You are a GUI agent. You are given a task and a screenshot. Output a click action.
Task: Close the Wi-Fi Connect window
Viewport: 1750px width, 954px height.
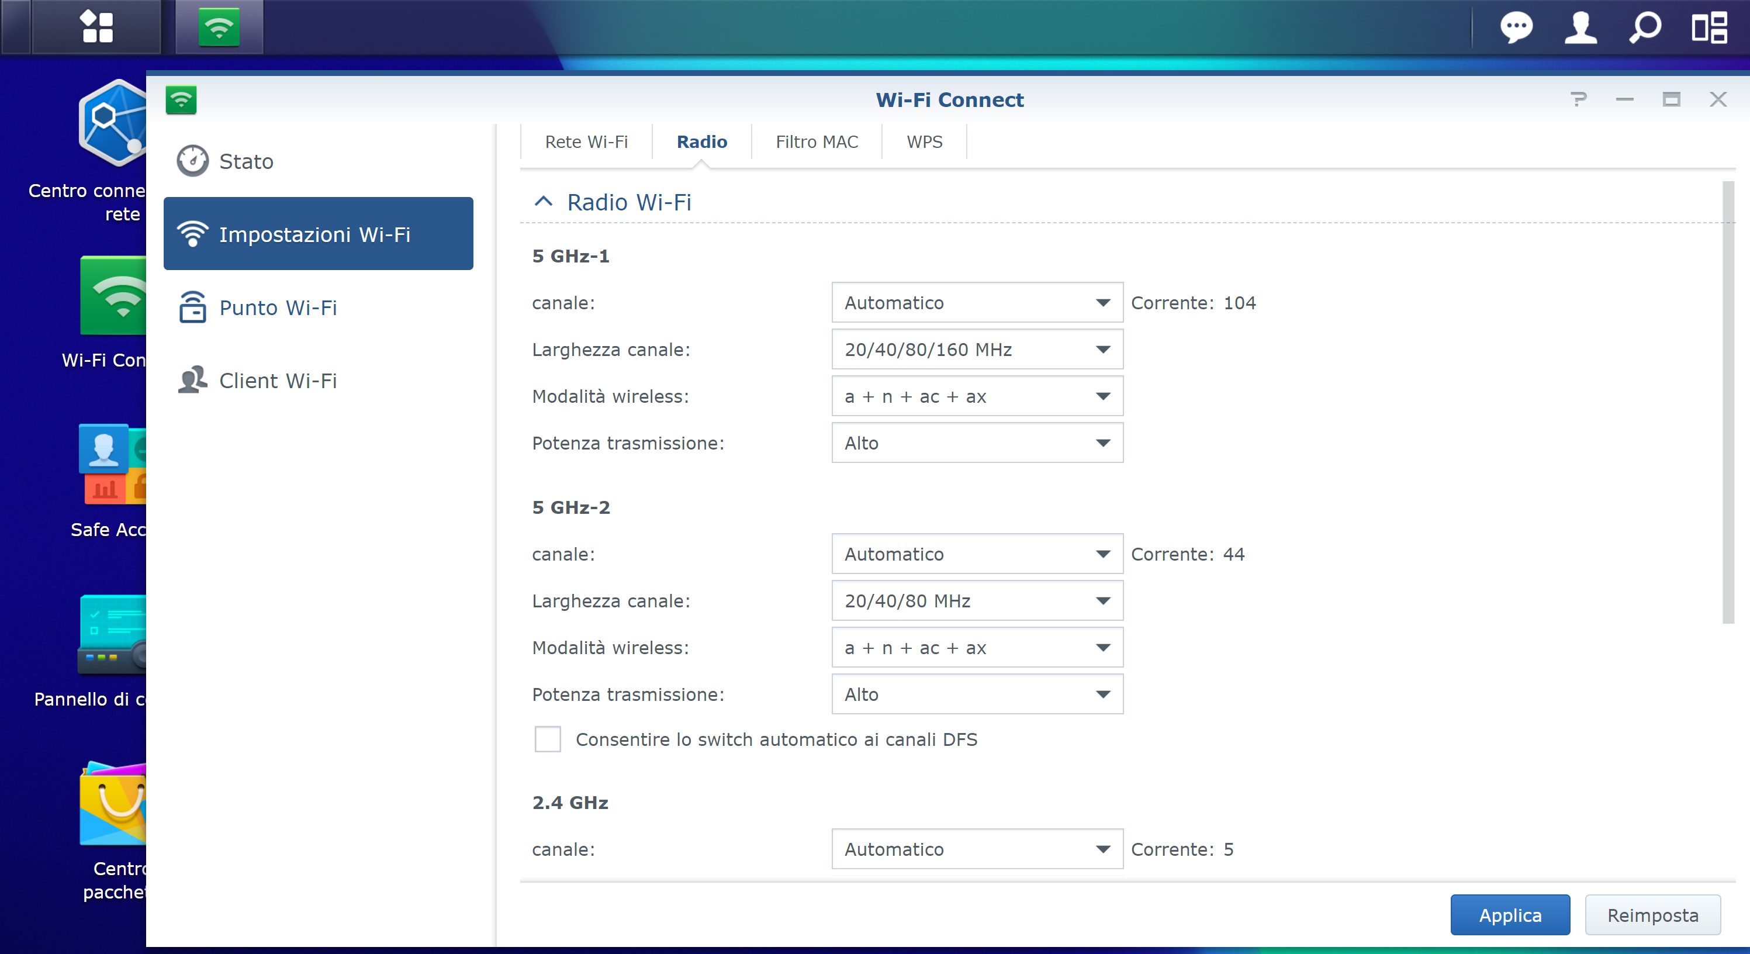1718,100
